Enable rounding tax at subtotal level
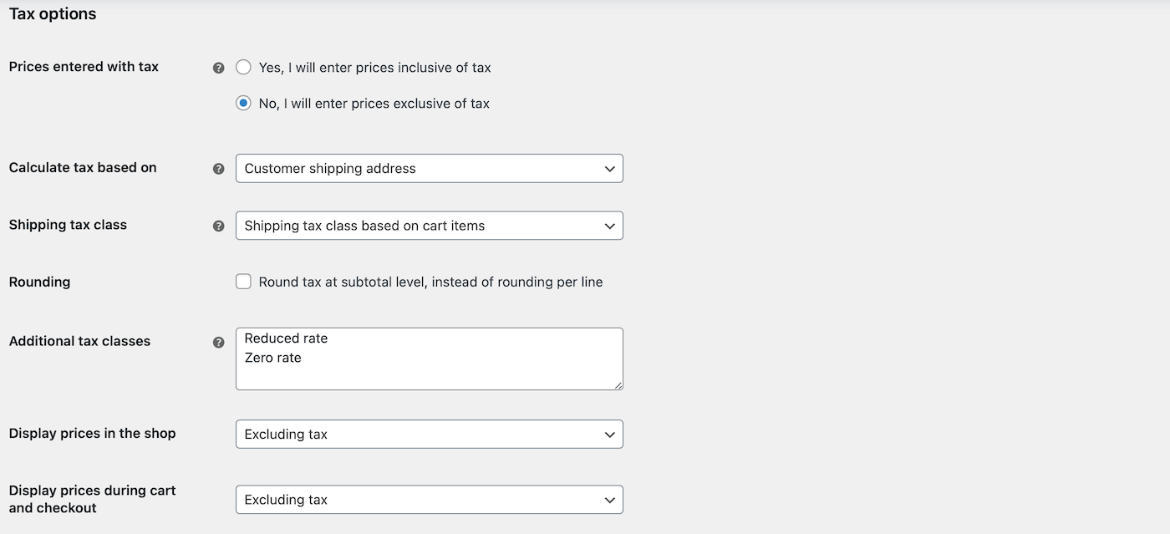Viewport: 1170px width, 534px height. [x=243, y=282]
